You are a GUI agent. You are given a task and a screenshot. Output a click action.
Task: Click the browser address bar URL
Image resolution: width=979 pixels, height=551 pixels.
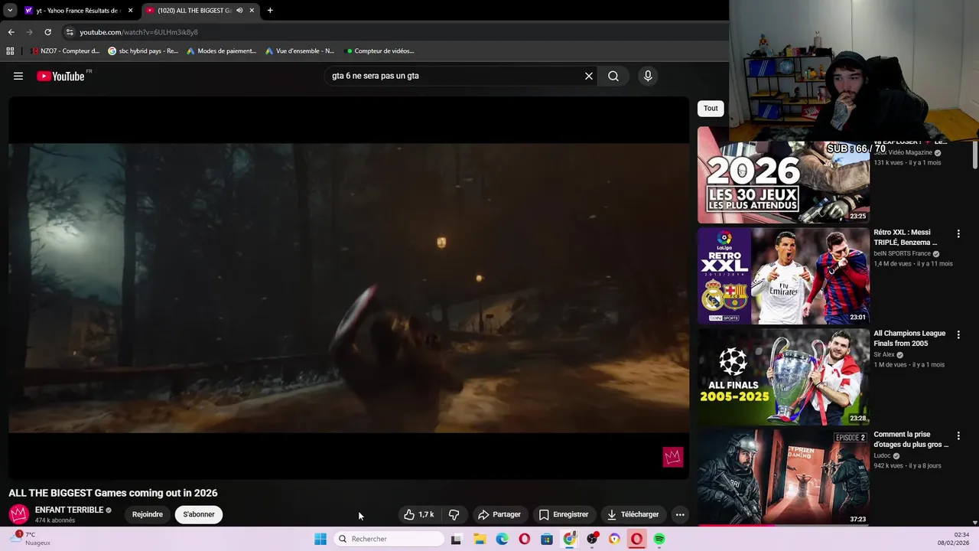click(x=138, y=32)
